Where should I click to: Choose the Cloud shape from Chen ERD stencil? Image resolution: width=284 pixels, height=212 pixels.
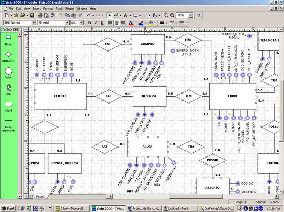tap(8, 104)
